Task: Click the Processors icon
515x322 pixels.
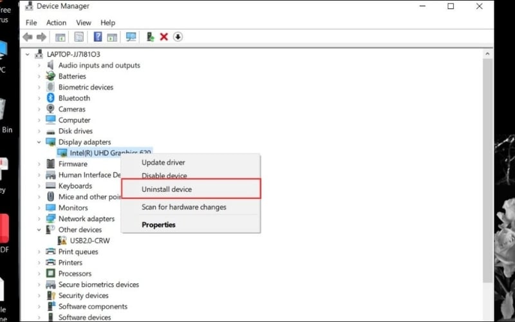Action: (x=51, y=273)
